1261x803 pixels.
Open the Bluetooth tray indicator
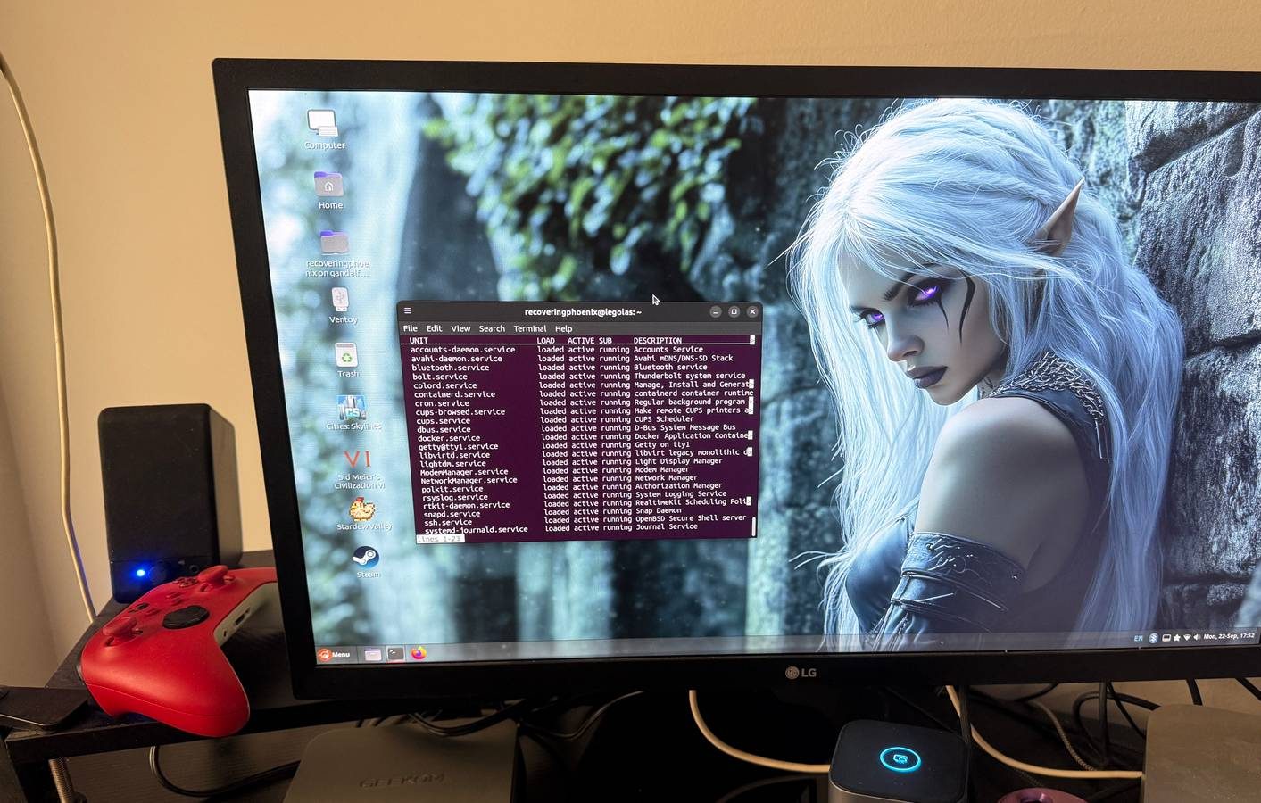click(x=1153, y=638)
